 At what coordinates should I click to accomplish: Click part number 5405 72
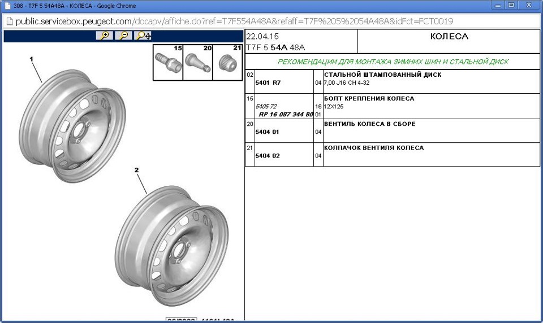266,107
